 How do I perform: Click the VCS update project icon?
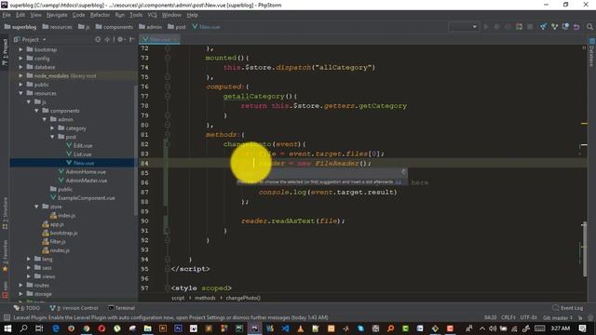[544, 27]
